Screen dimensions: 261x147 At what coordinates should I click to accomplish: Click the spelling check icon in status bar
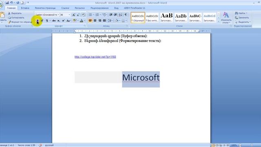[40, 145]
